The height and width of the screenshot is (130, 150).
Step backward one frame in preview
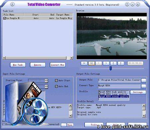pyautogui.click(x=99, y=63)
